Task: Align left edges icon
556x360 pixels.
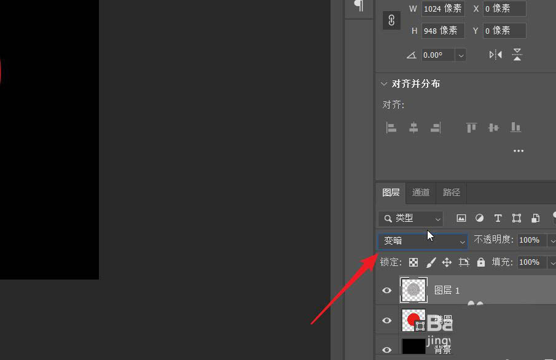Action: coord(391,127)
